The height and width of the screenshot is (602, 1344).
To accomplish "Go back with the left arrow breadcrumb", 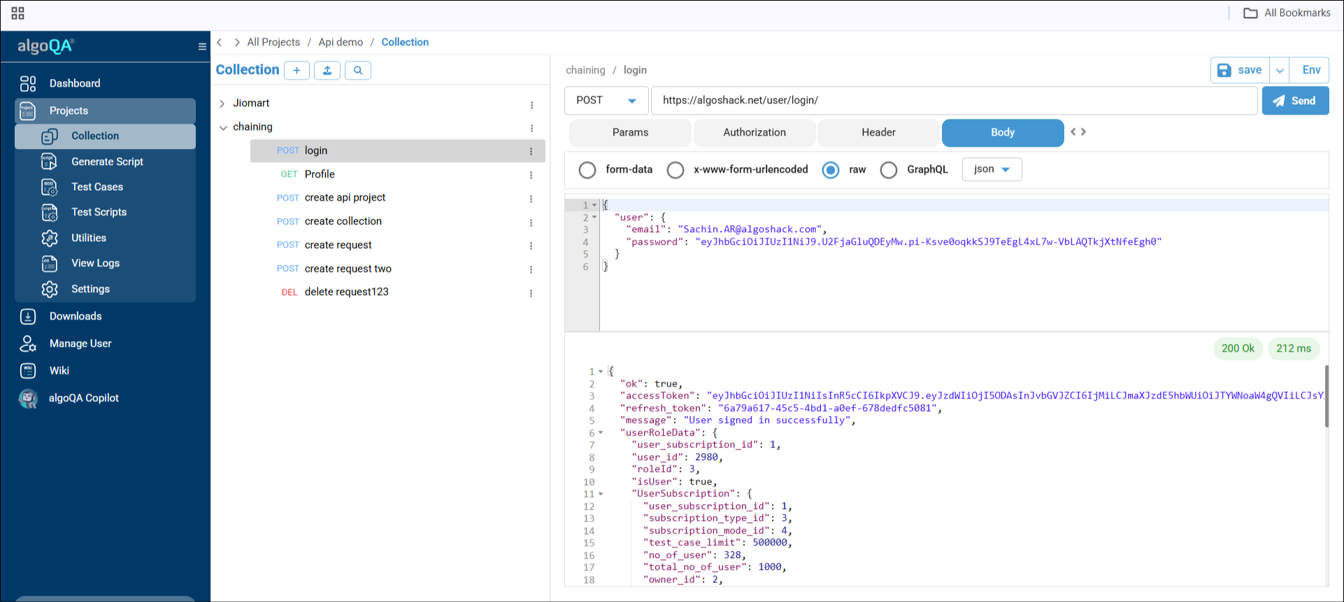I will (x=220, y=43).
